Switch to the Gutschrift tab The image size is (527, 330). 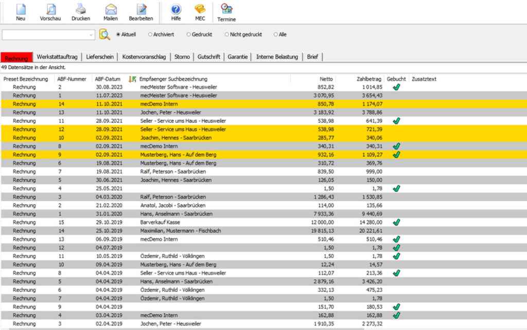pos(209,57)
